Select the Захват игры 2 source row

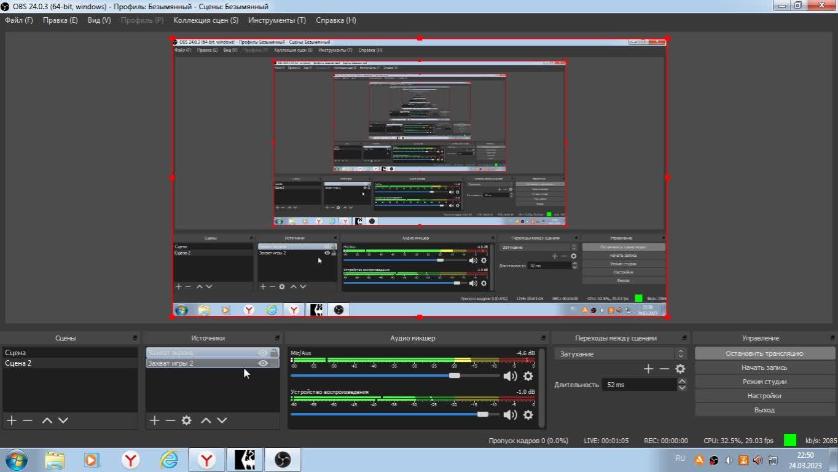tap(213, 363)
